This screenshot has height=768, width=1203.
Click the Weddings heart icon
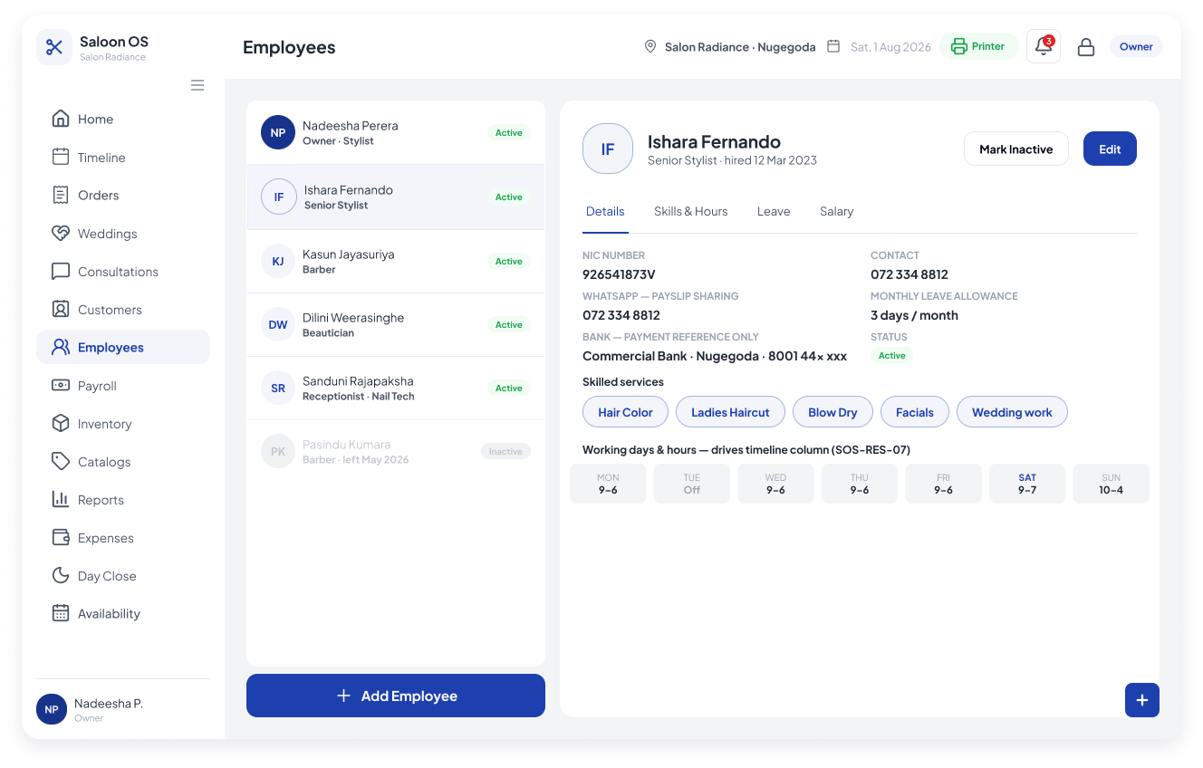(x=61, y=233)
